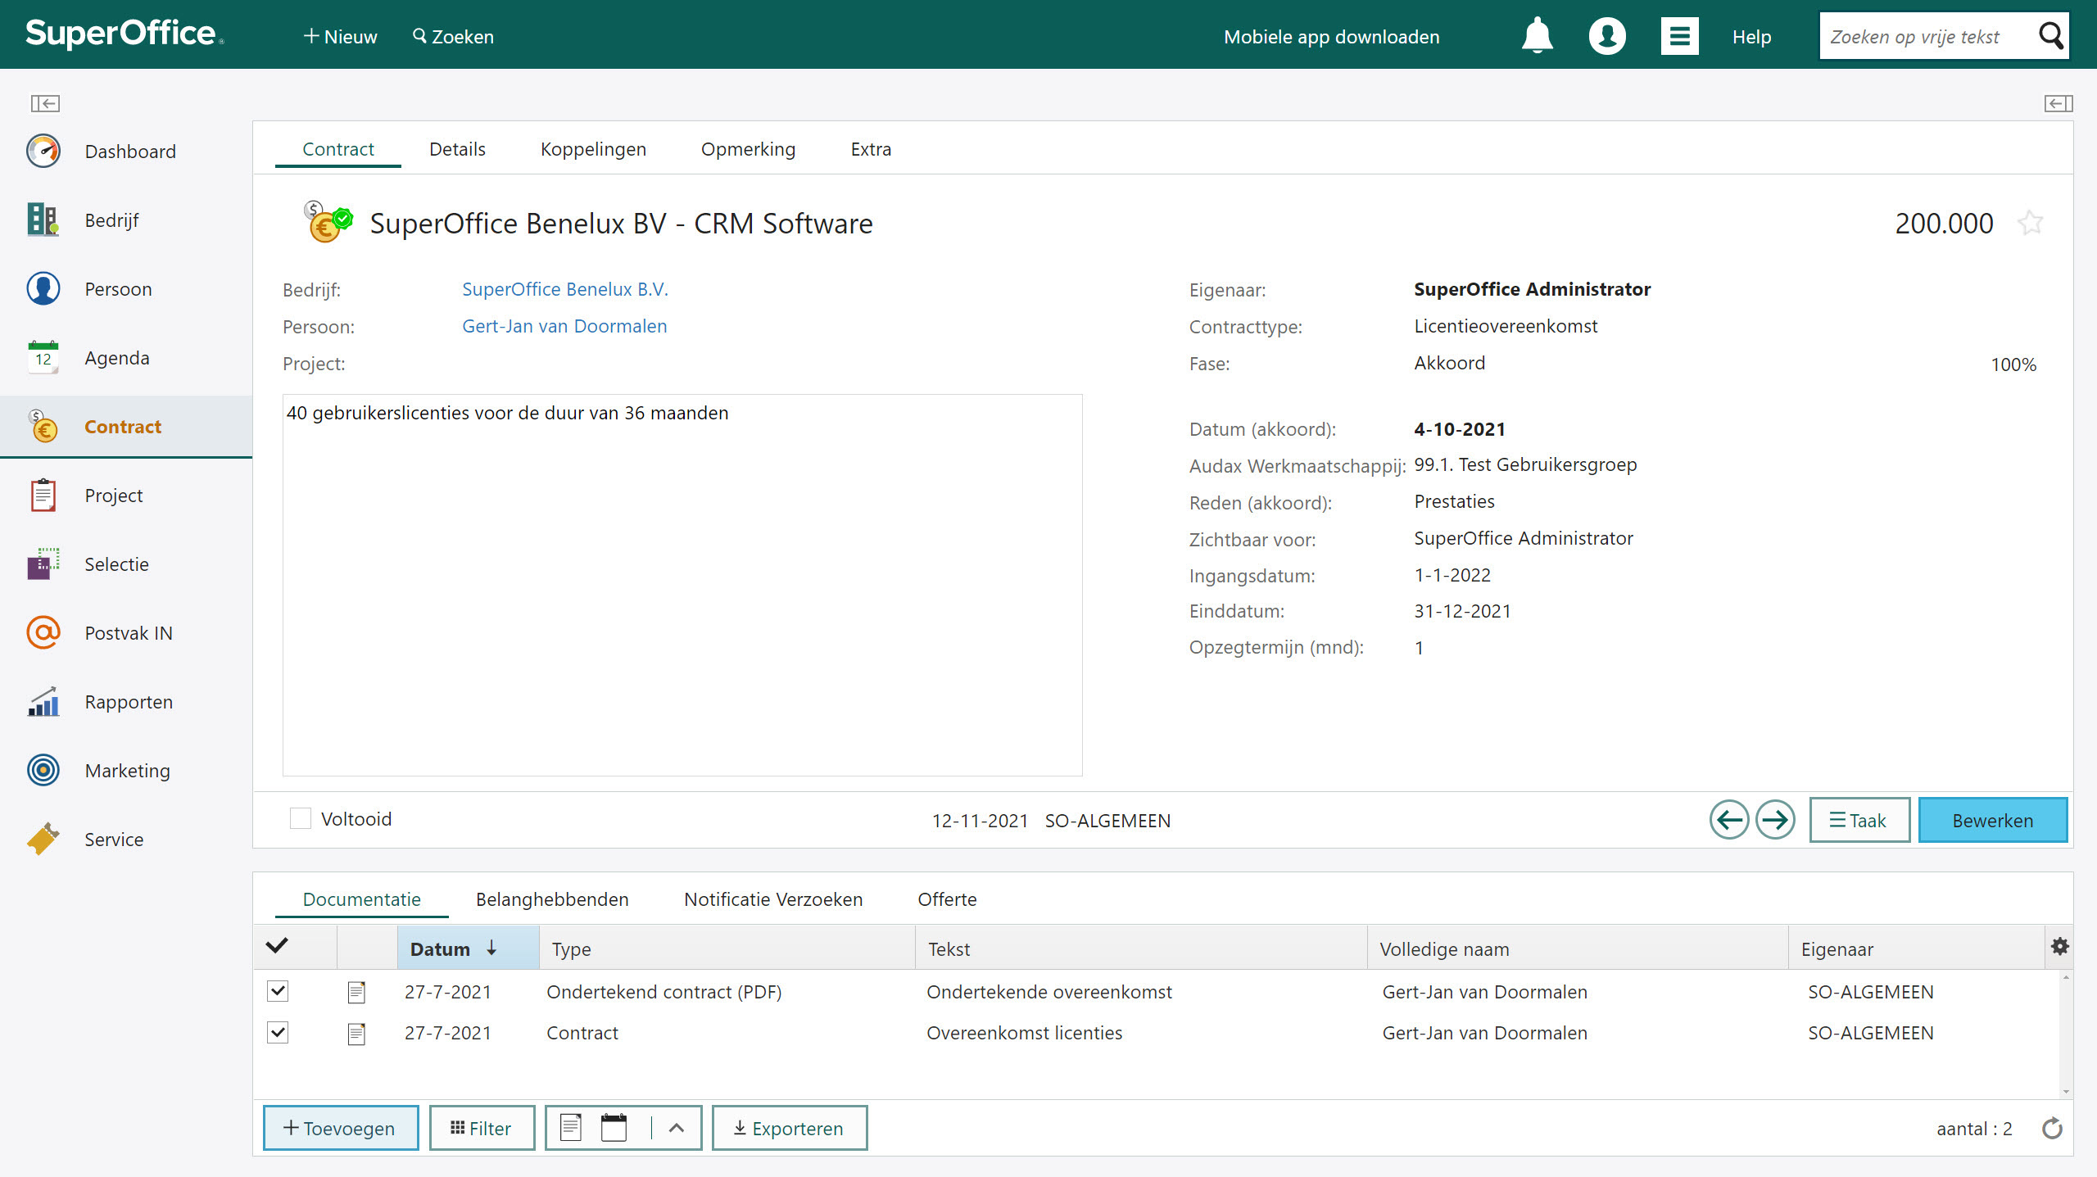Mark contract as favorite star

coord(2031,223)
